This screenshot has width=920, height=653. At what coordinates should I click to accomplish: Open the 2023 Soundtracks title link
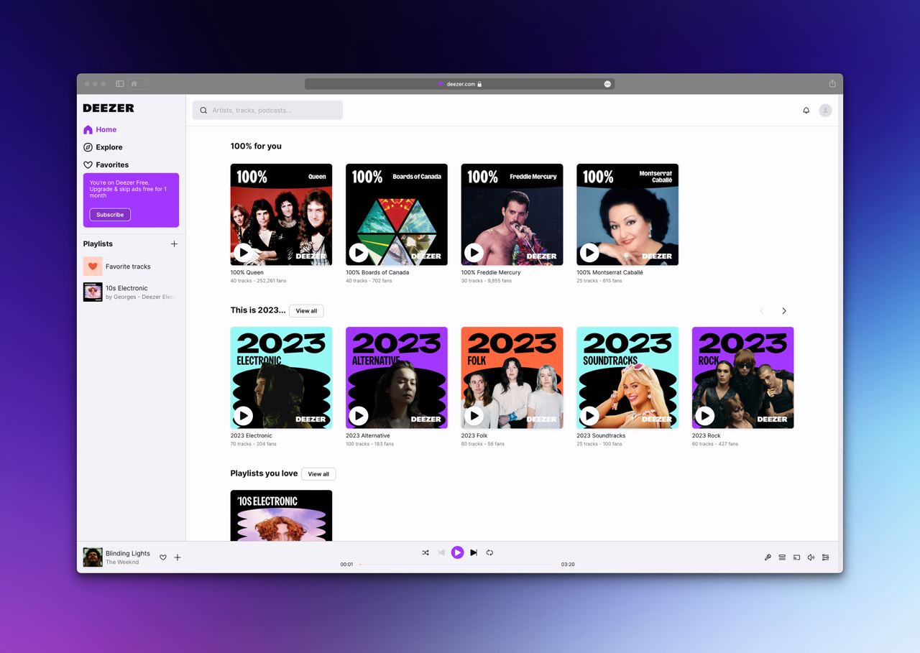(x=601, y=435)
